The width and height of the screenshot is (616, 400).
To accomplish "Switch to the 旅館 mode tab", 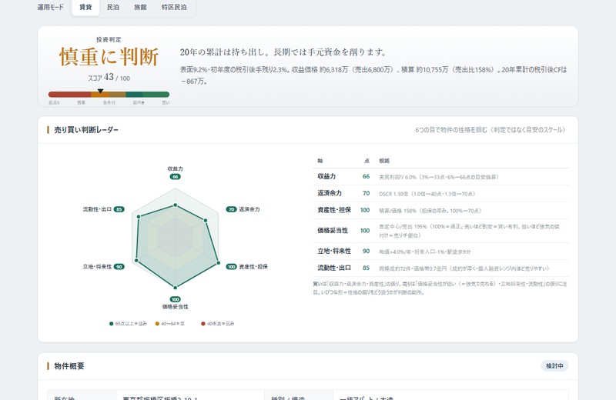I will (140, 7).
